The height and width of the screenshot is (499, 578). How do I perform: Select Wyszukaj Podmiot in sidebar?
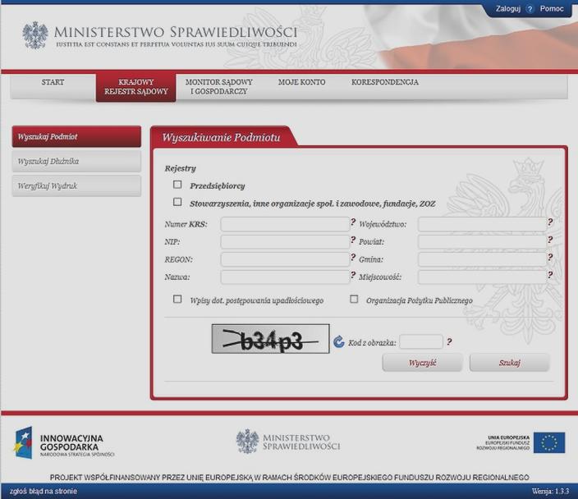click(x=76, y=137)
